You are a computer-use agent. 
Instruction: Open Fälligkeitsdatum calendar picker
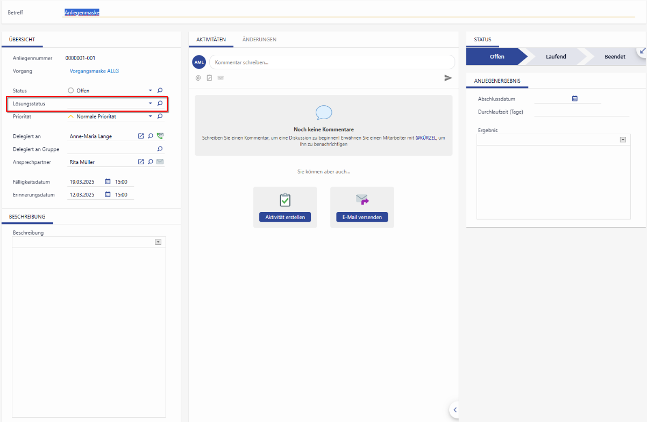coord(108,182)
